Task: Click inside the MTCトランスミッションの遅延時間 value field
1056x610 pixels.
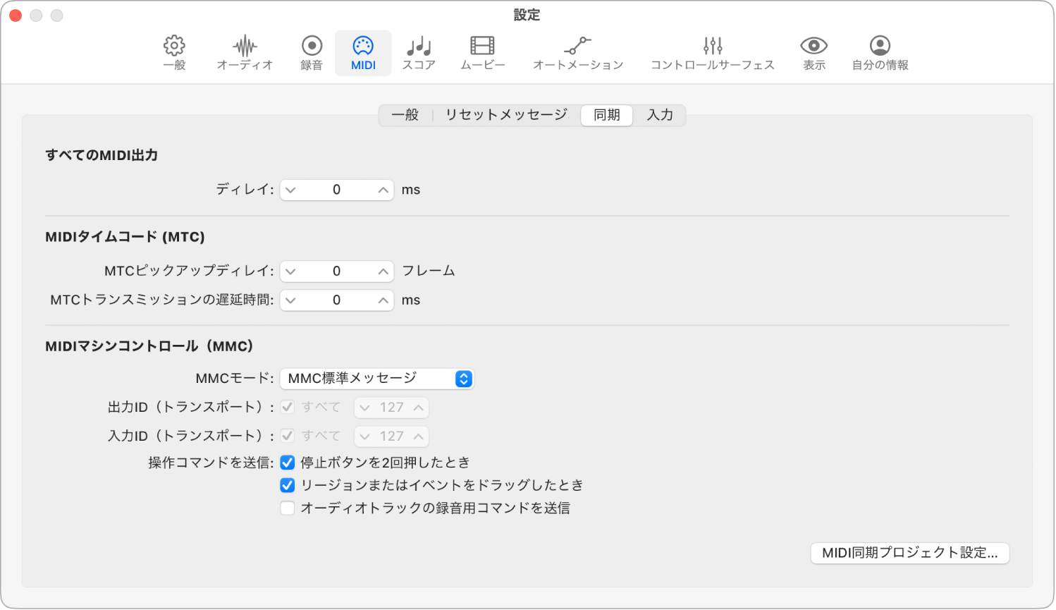Action: (x=336, y=300)
